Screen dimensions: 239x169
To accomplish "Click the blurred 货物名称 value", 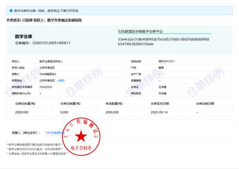I will 167,61.
